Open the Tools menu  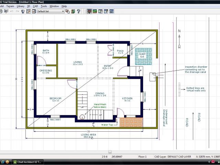click(44, 6)
